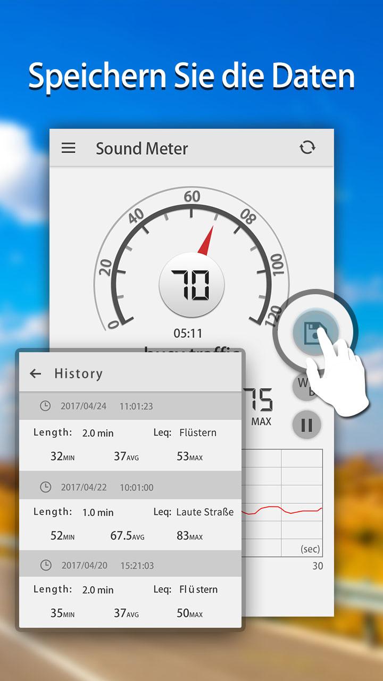Tap the 05:11 elapsed time
383x681 pixels.
click(x=188, y=334)
